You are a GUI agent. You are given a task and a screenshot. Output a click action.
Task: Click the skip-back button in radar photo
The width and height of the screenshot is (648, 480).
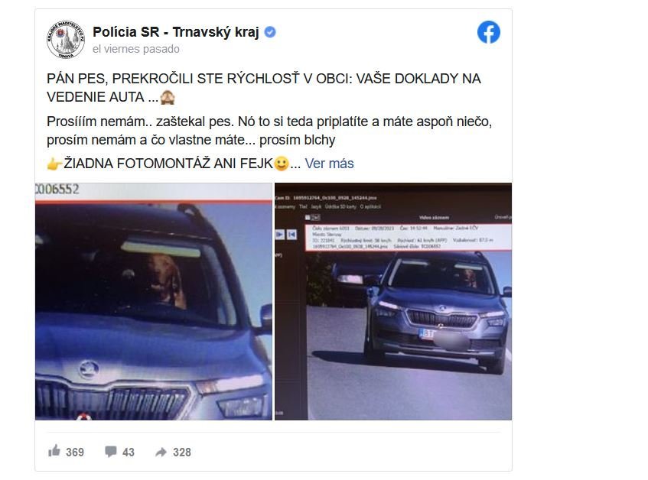pos(291,235)
